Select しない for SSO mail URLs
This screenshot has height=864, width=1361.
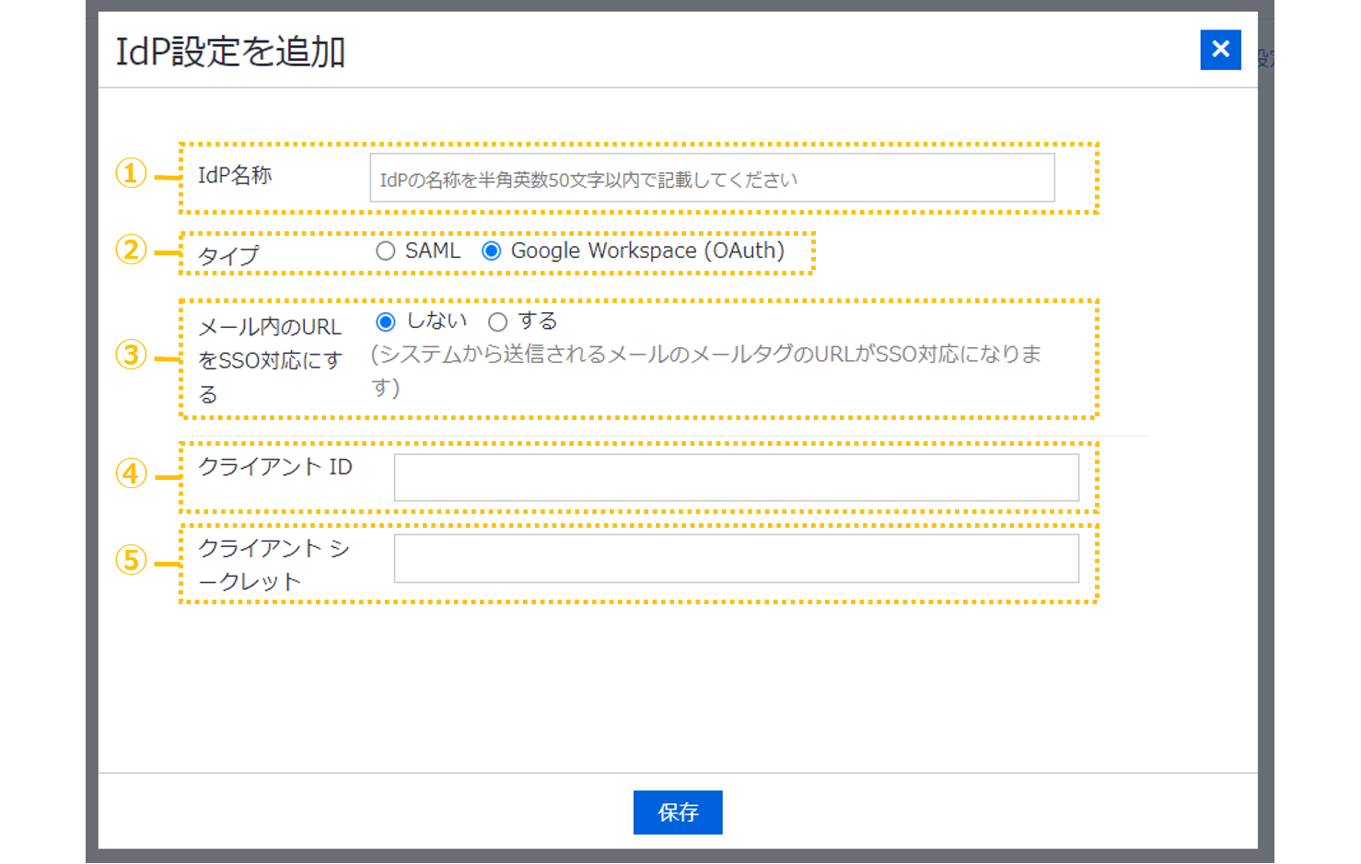click(386, 321)
